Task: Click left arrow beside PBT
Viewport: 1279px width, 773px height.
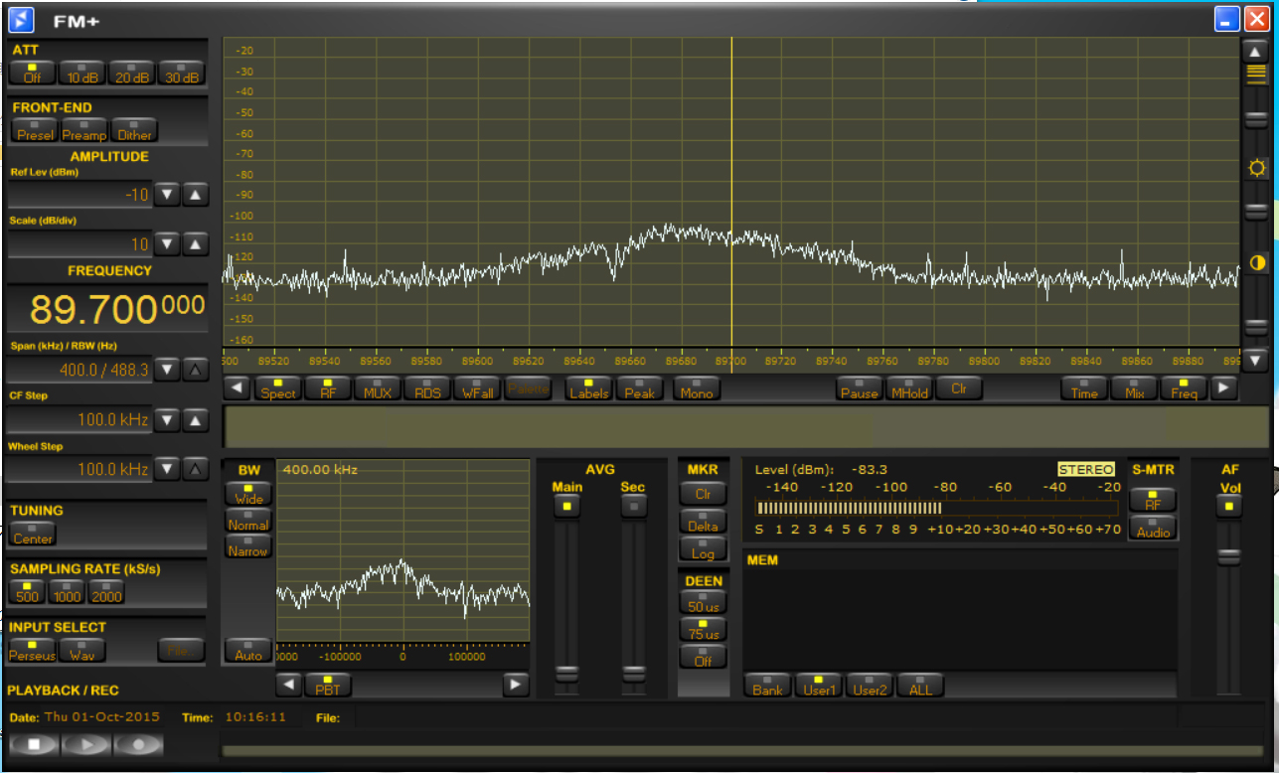Action: (x=288, y=685)
